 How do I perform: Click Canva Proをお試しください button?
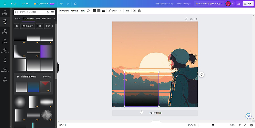click(209, 4)
